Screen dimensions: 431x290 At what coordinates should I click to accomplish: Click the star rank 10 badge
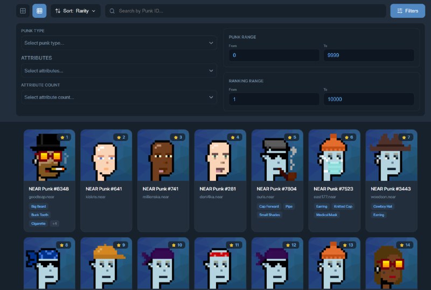pyautogui.click(x=177, y=245)
